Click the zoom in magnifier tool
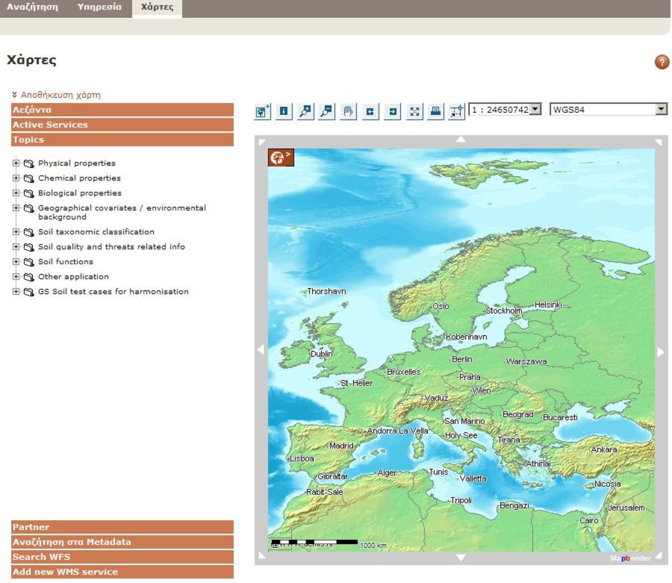 pos(305,111)
